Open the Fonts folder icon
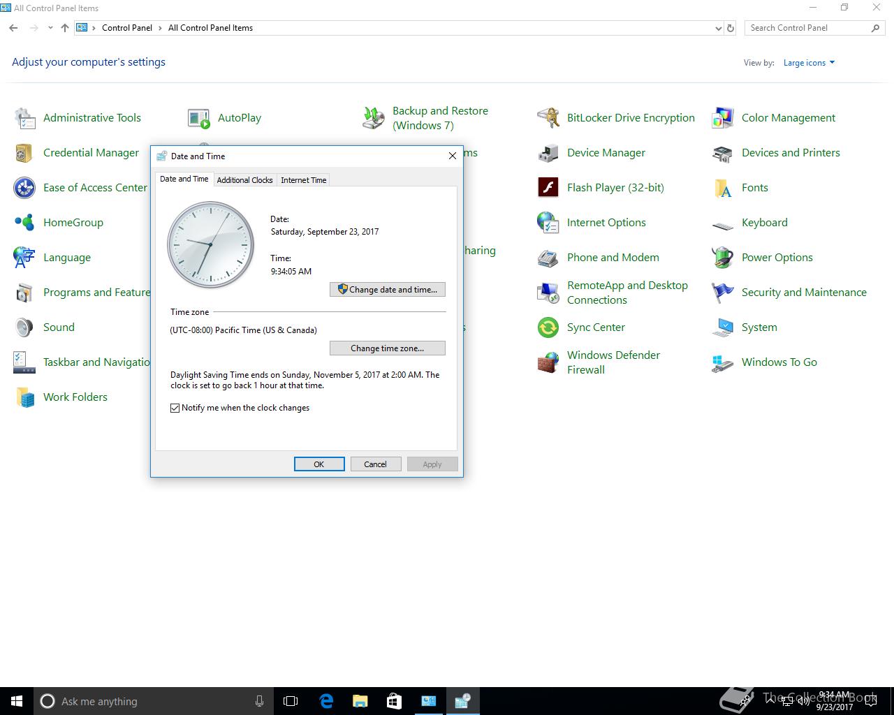The width and height of the screenshot is (894, 715). pos(723,188)
